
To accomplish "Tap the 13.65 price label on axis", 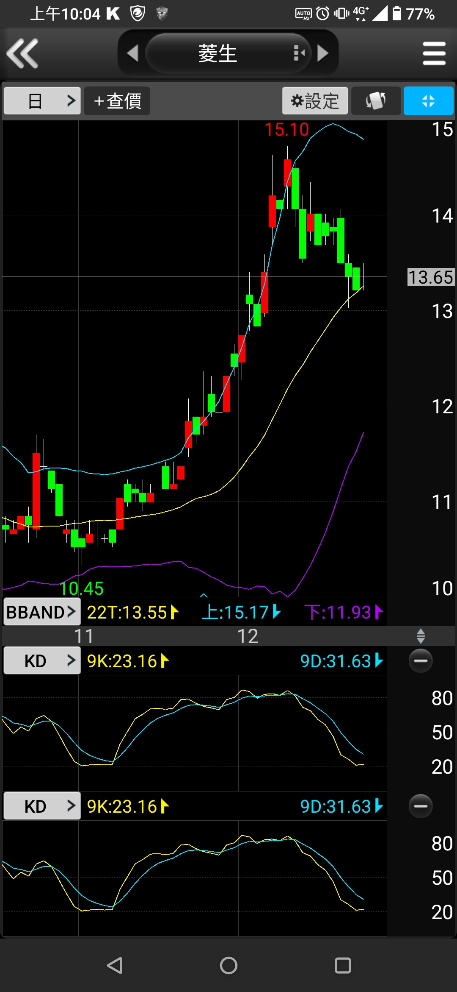I will [430, 277].
